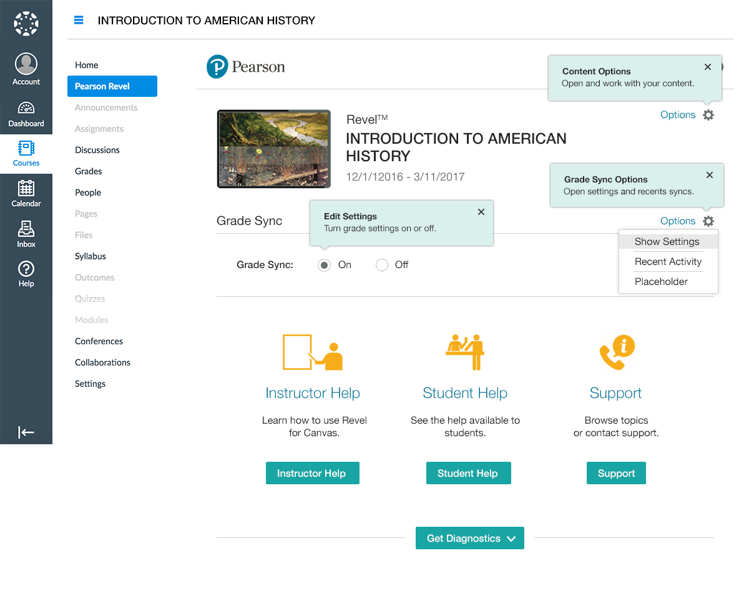Open Assignments in course navigation

pos(99,129)
